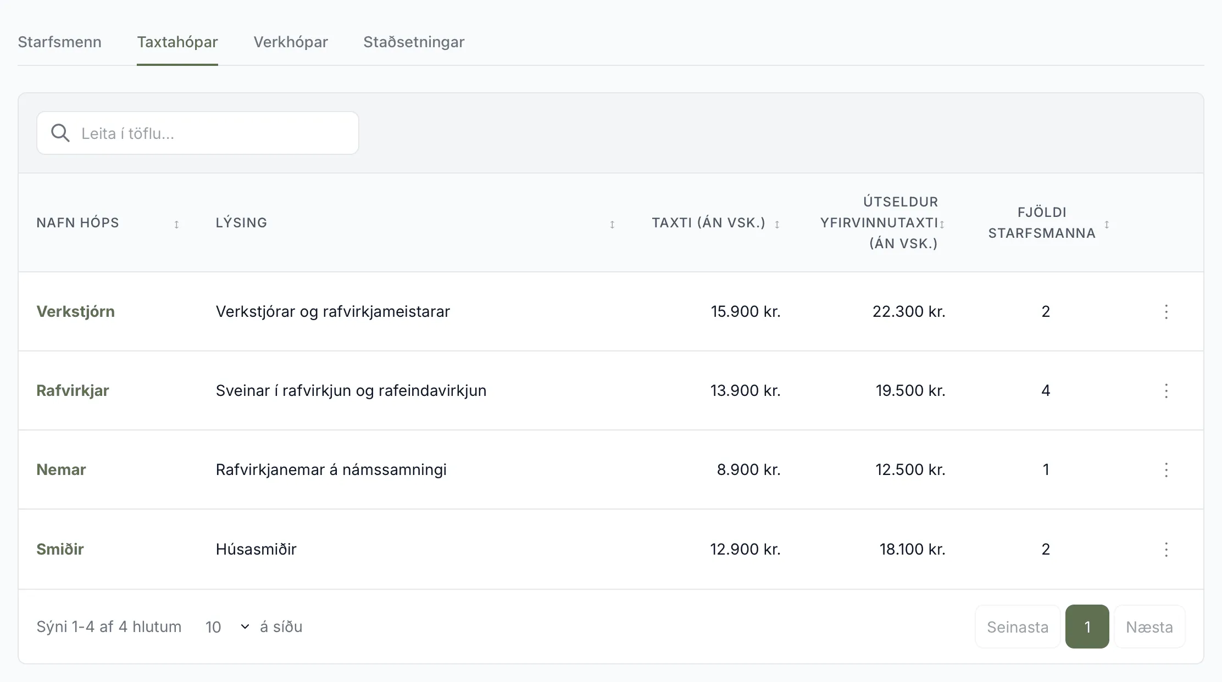Click the 12.900 kr. rate value
Screen dimensions: 1222x682
click(746, 549)
